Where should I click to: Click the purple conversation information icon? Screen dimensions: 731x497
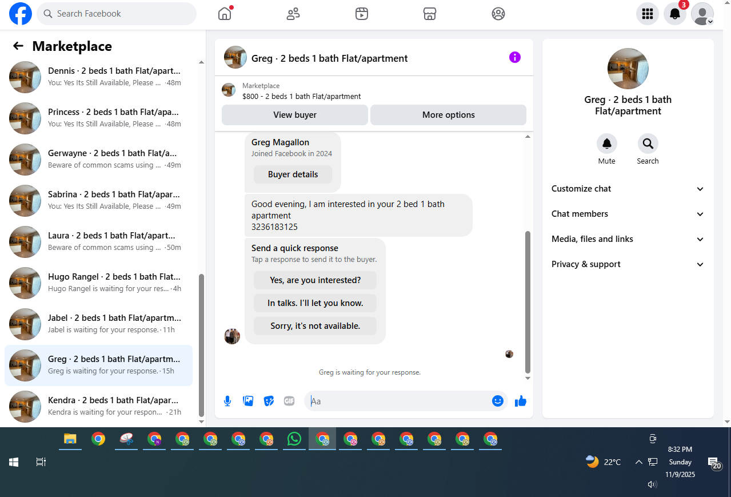(515, 57)
